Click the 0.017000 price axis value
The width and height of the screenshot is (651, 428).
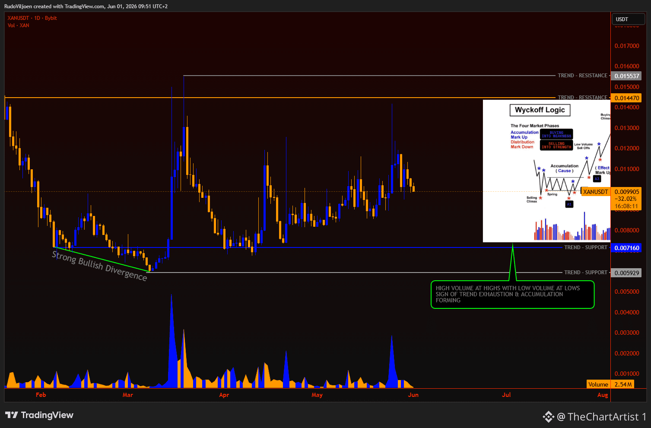(x=627, y=46)
